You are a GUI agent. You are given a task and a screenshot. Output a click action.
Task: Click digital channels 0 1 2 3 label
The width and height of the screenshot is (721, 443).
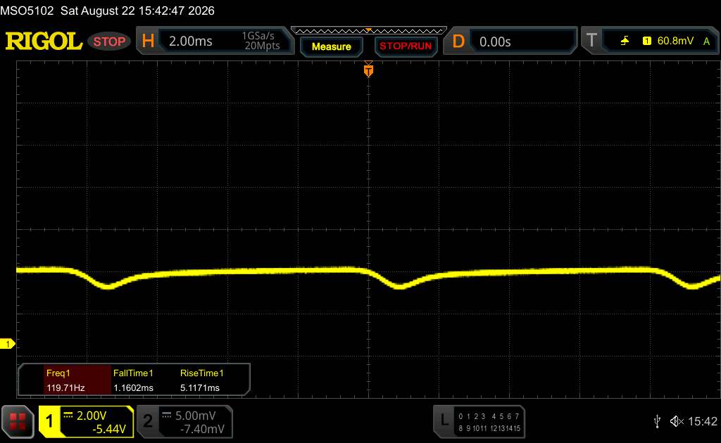[472, 416]
